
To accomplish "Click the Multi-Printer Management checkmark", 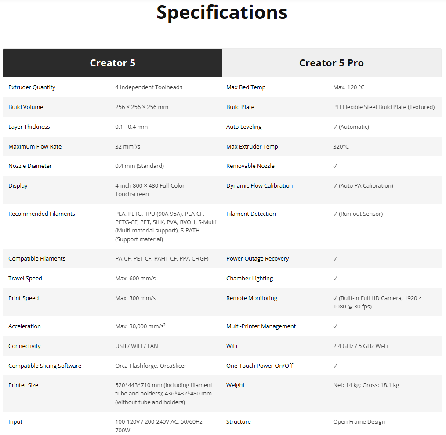I will point(335,326).
